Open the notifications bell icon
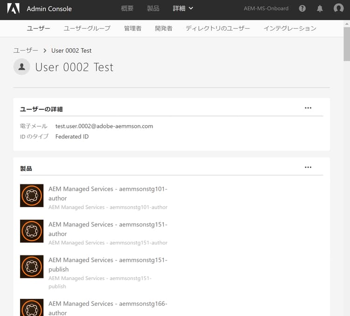The width and height of the screenshot is (350, 316). click(x=320, y=8)
